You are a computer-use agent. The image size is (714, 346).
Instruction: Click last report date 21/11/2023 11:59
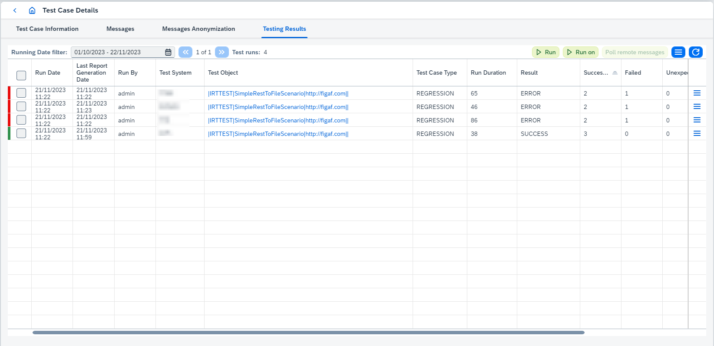[x=92, y=134]
